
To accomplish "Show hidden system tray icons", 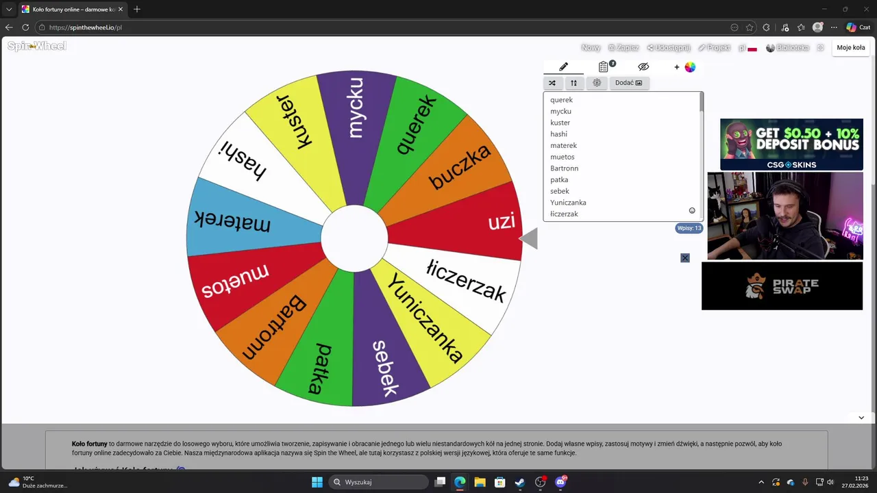I will (761, 482).
